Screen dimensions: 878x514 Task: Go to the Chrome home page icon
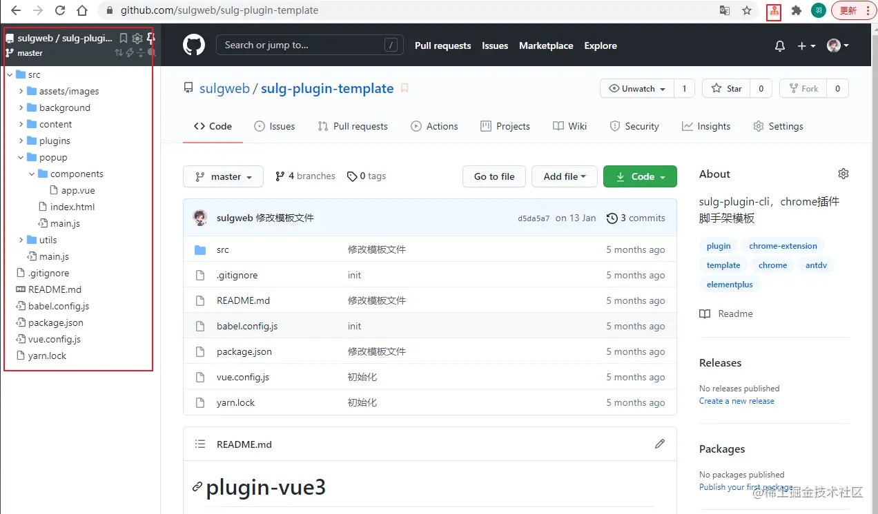tap(82, 11)
